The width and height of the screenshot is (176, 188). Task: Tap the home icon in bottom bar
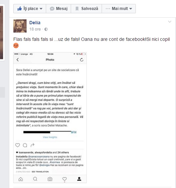coord(21,179)
